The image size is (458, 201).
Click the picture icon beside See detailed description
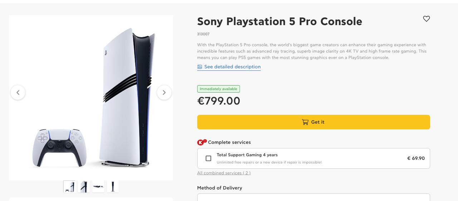point(200,67)
